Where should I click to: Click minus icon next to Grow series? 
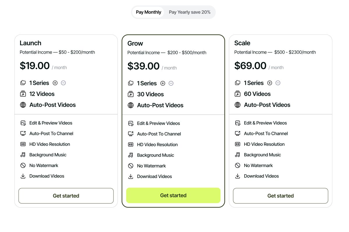click(x=171, y=83)
